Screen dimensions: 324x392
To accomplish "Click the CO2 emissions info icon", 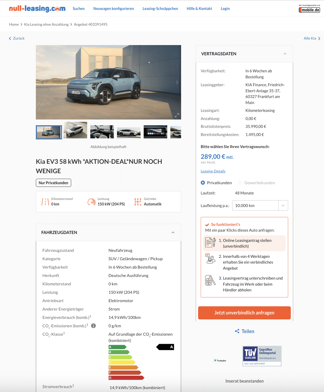I will point(93,326).
